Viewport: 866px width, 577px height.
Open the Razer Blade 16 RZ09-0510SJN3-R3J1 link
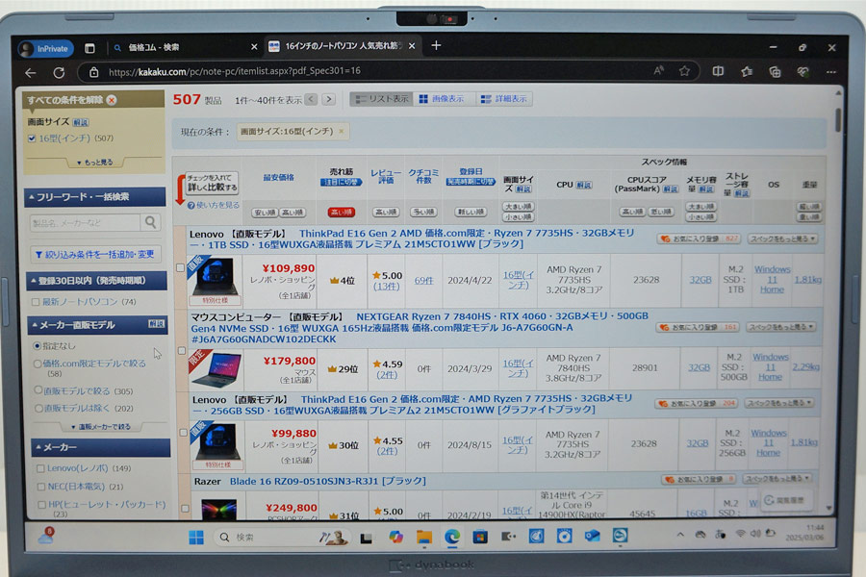328,482
